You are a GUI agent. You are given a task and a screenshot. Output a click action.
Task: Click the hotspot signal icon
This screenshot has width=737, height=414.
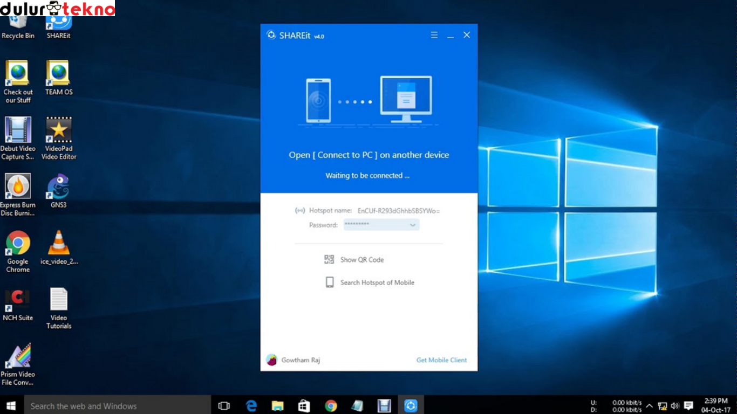point(300,211)
